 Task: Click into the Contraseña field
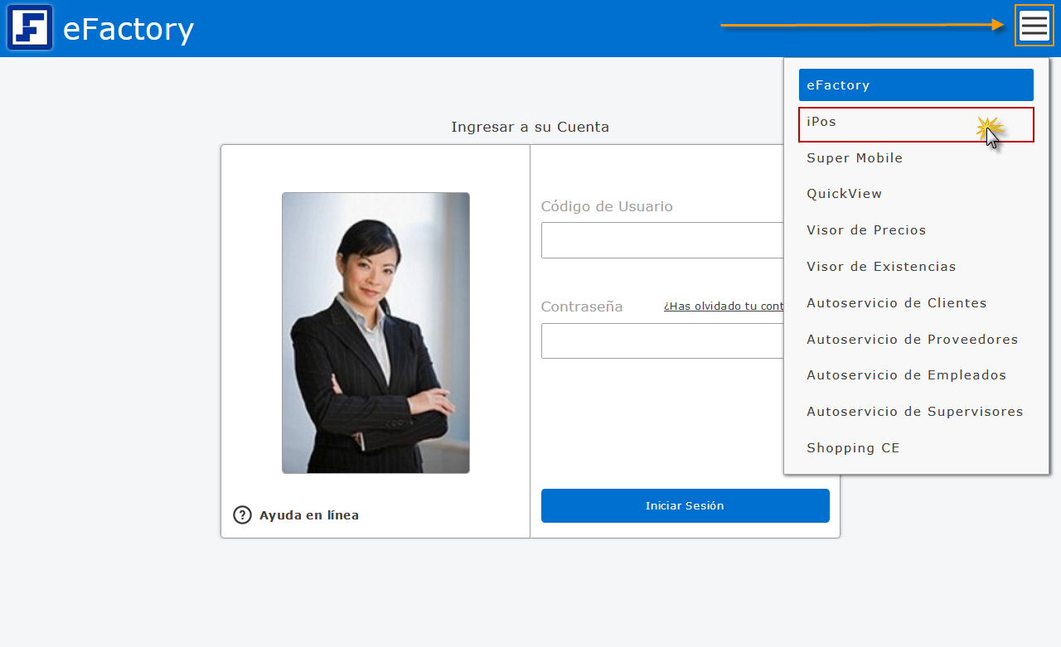point(662,340)
